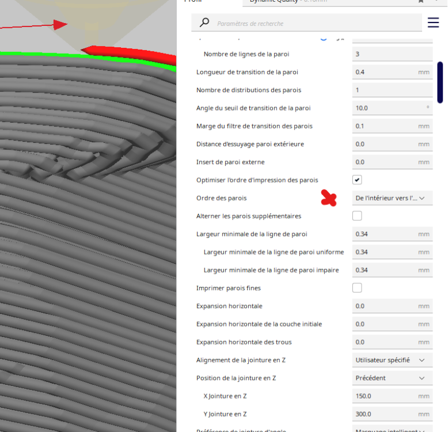Viewport: 448px width, 432px height.
Task: Edit the X Jointure en Z value
Action: [x=392, y=396]
